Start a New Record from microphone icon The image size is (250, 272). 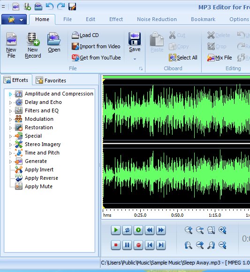click(x=33, y=45)
